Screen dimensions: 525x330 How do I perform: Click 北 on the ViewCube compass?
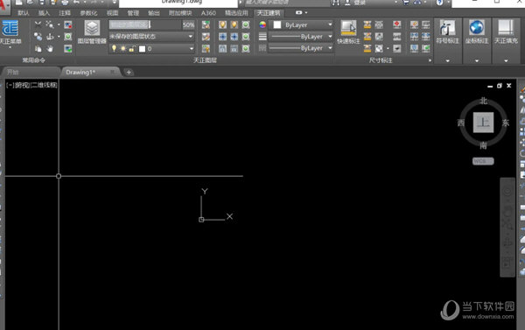click(483, 101)
